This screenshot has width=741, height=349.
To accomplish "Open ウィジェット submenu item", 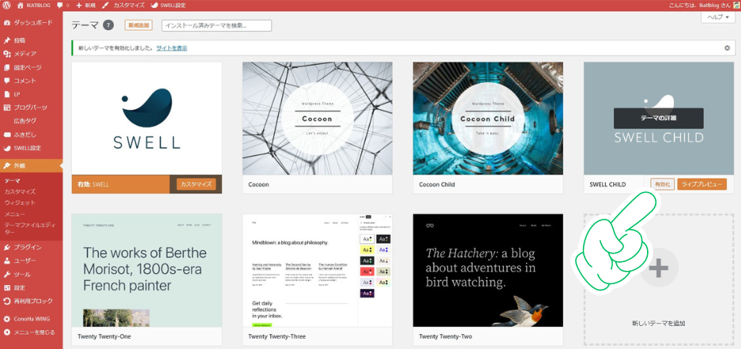I will [20, 203].
